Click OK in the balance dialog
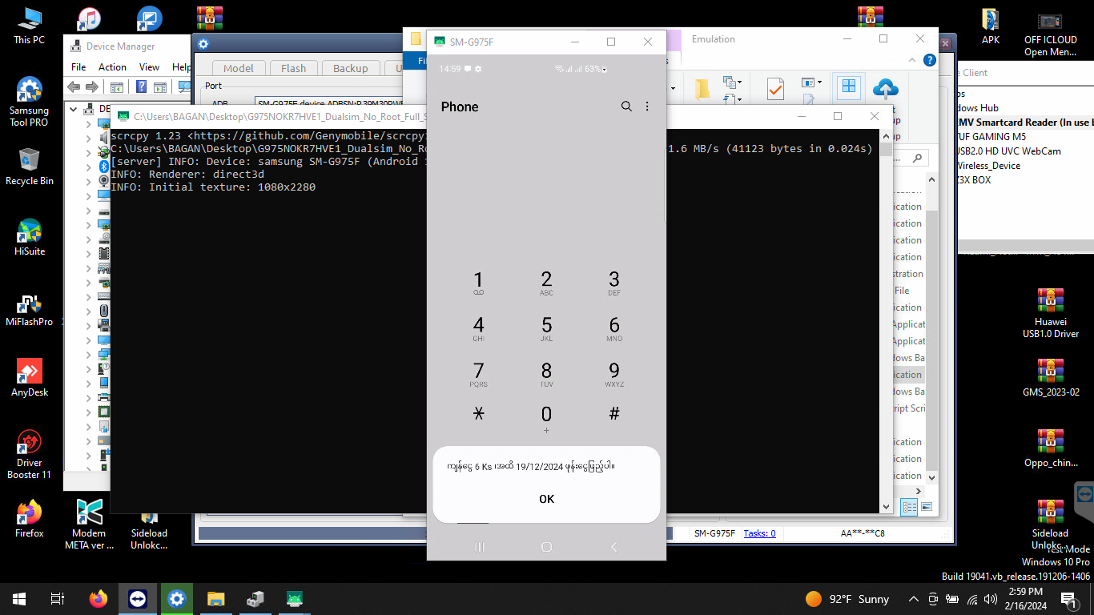Image resolution: width=1094 pixels, height=615 pixels. click(546, 499)
